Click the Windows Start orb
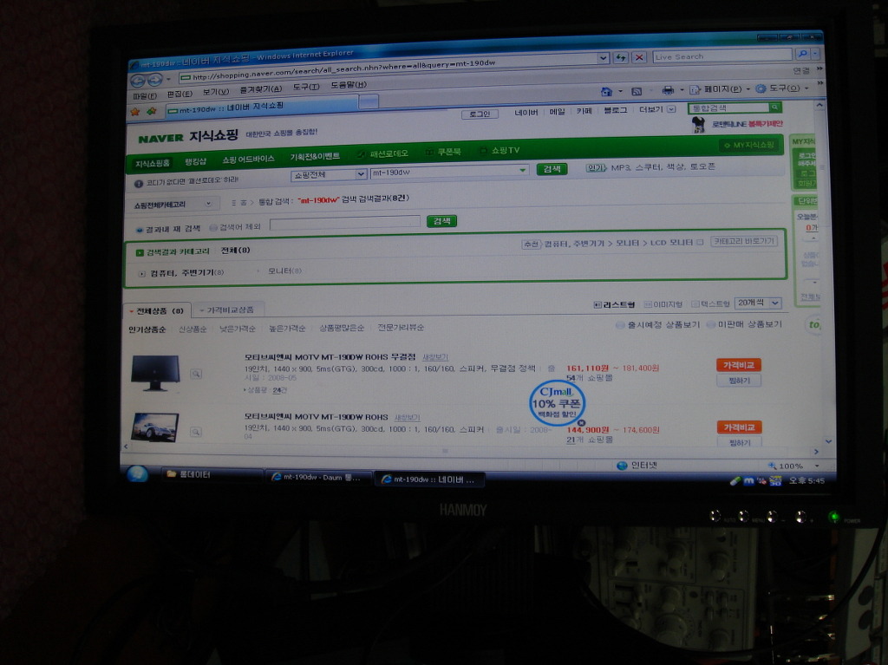Screen dimensions: 888x665 pos(137,473)
